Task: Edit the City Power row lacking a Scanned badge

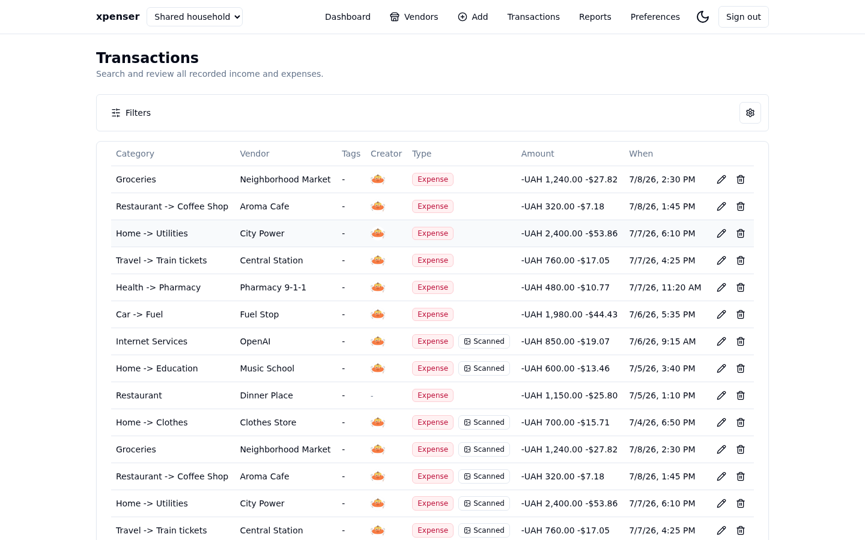Action: 721,233
